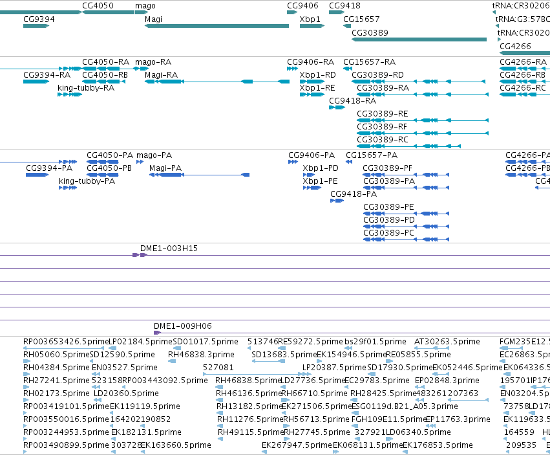
Task: Click the king-tubby-RA transcript
Action: [70, 94]
